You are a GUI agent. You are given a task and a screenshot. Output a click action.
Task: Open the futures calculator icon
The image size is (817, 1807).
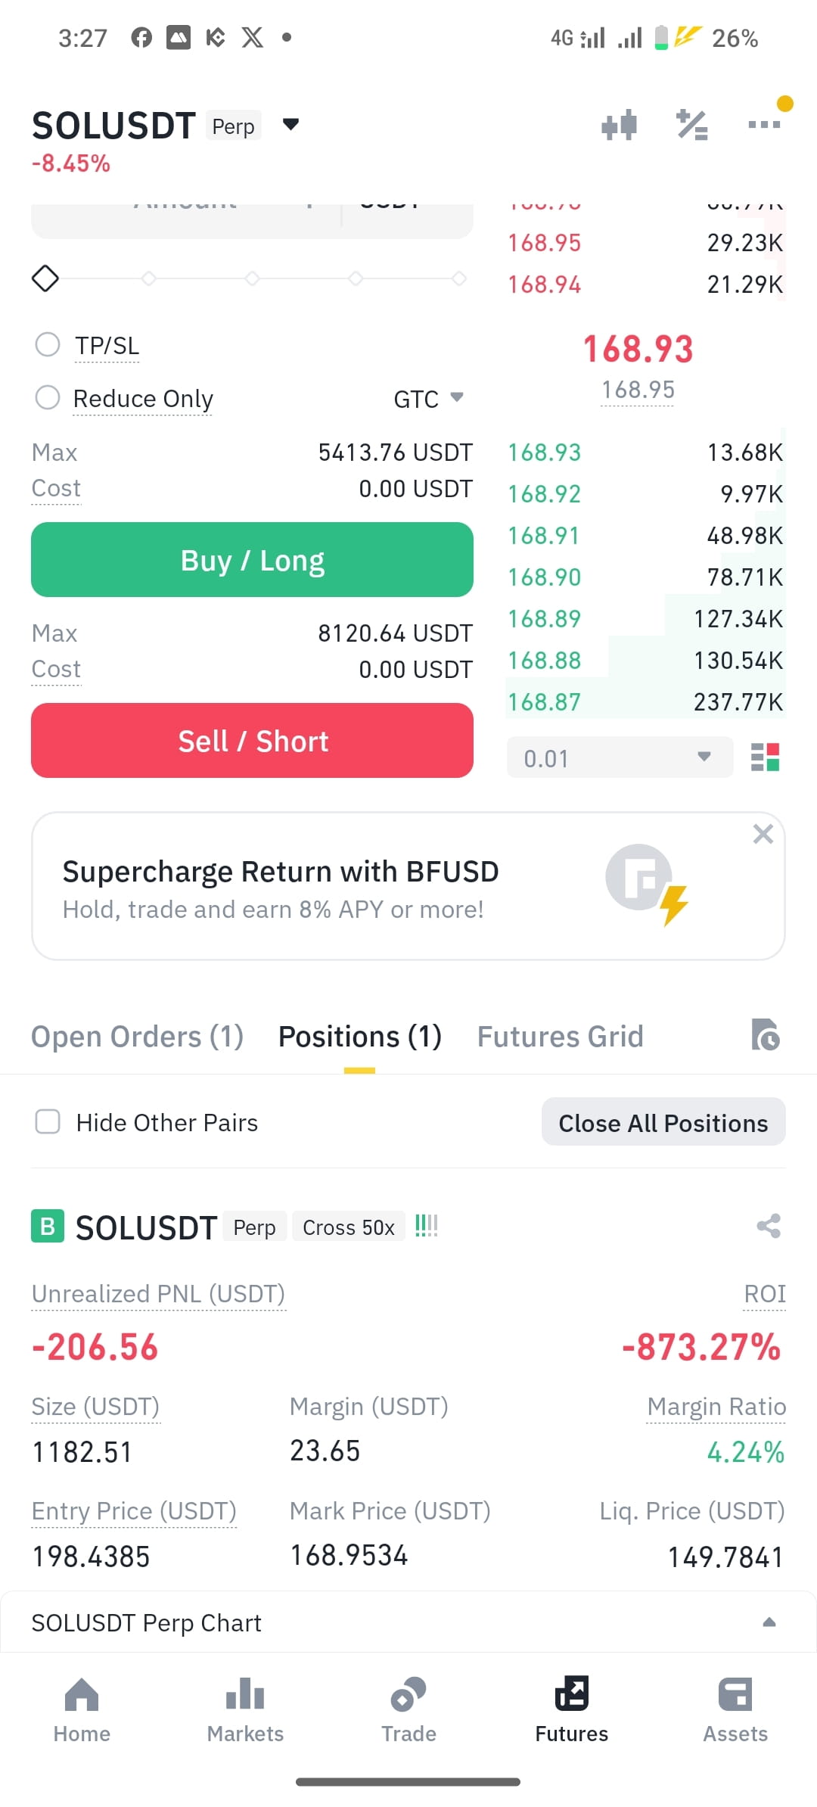tap(691, 125)
